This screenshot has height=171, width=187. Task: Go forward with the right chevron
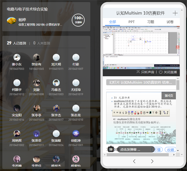[152, 161]
